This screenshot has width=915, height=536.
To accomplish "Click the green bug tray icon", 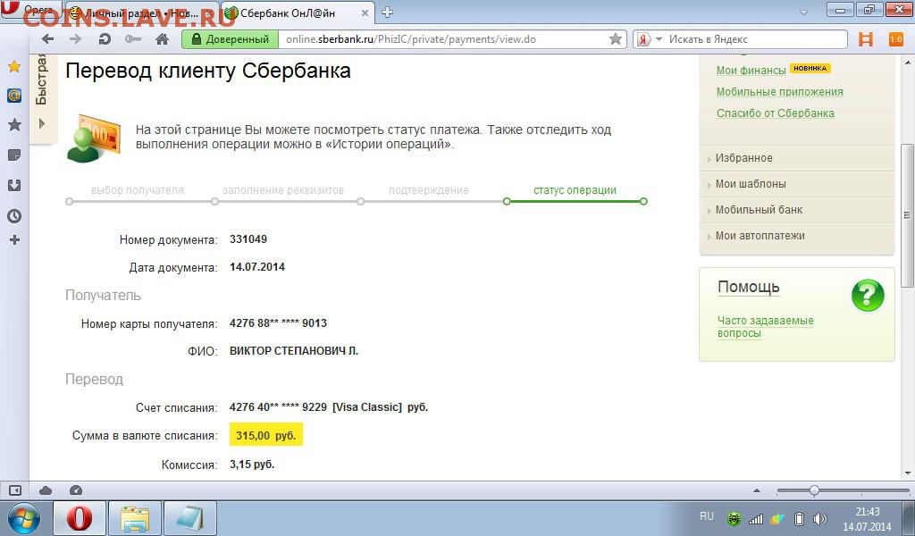I will point(735,518).
